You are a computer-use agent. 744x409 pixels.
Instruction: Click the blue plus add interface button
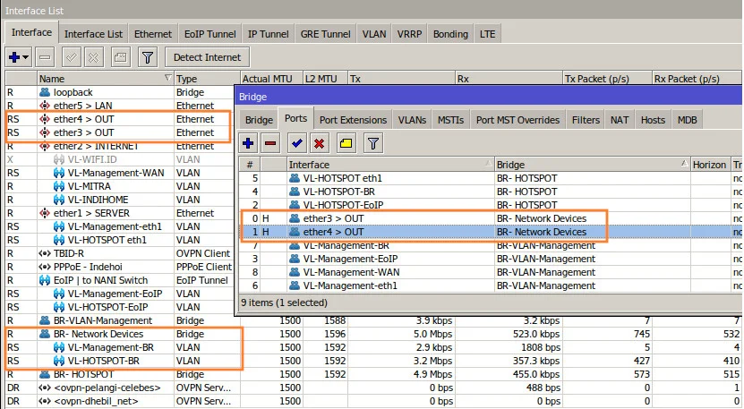14,57
